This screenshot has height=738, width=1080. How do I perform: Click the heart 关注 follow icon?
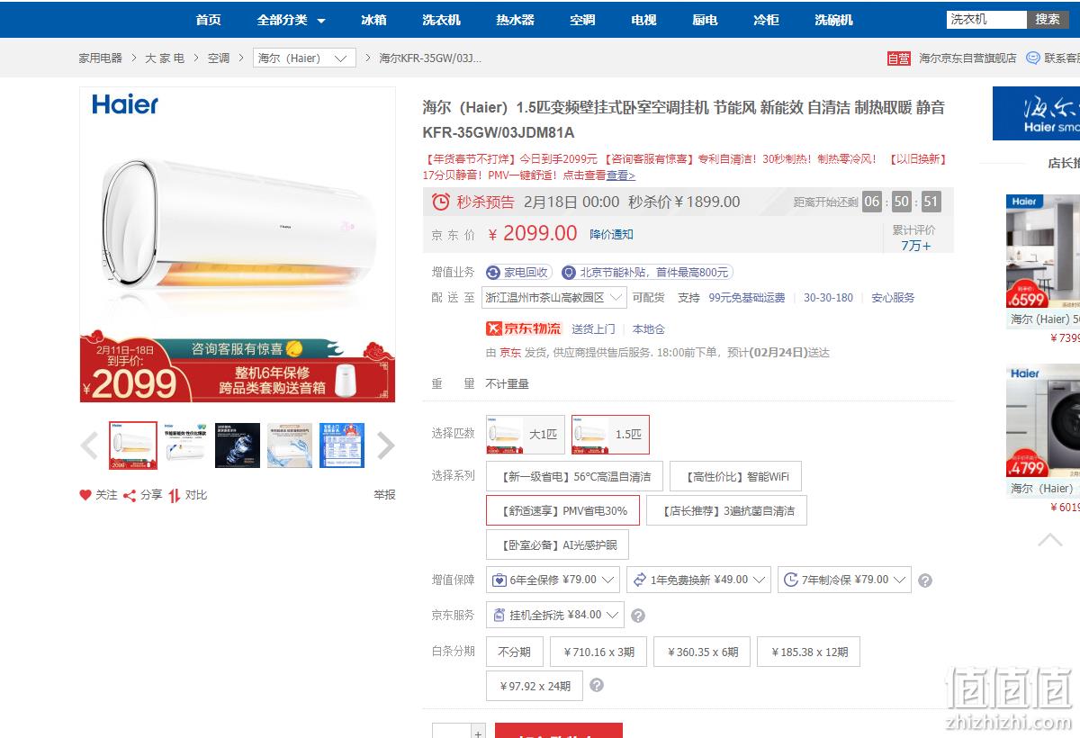85,495
